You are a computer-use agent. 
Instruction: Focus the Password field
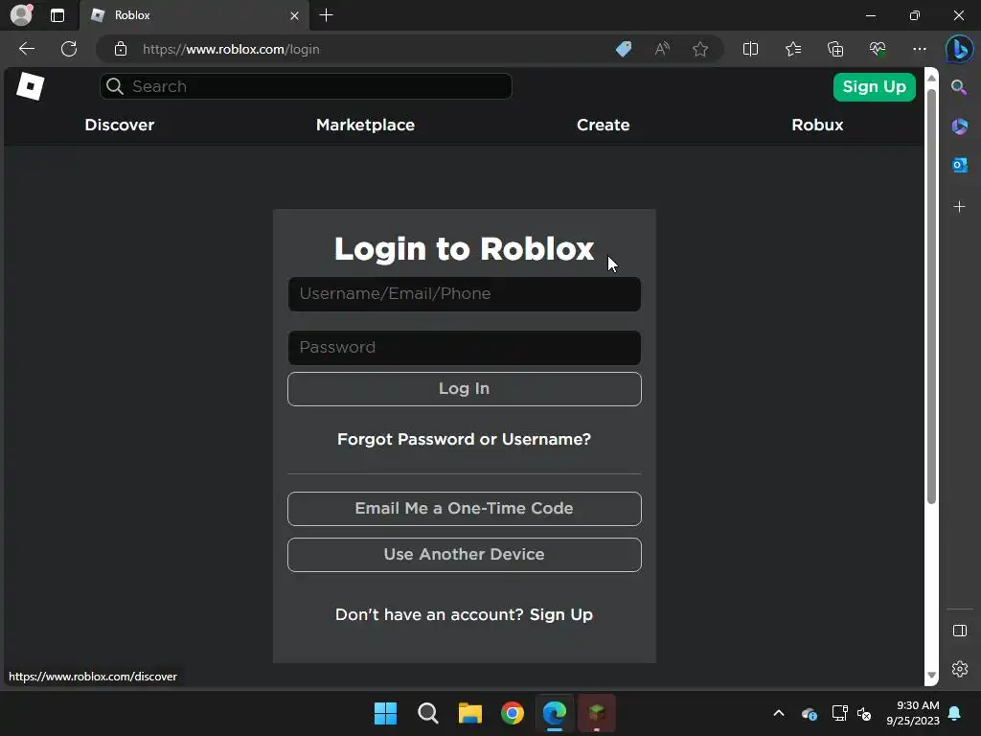[465, 347]
